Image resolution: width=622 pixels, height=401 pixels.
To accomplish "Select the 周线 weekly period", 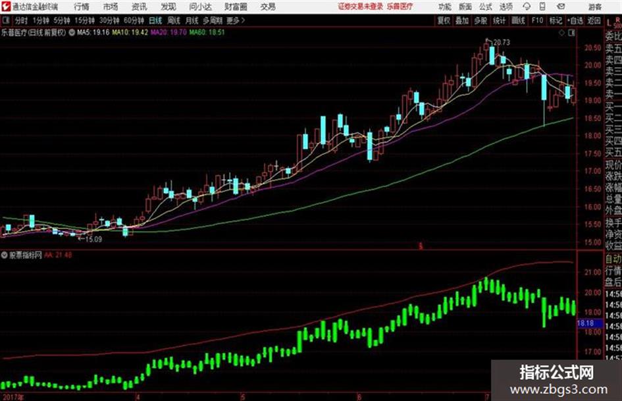I will point(174,20).
